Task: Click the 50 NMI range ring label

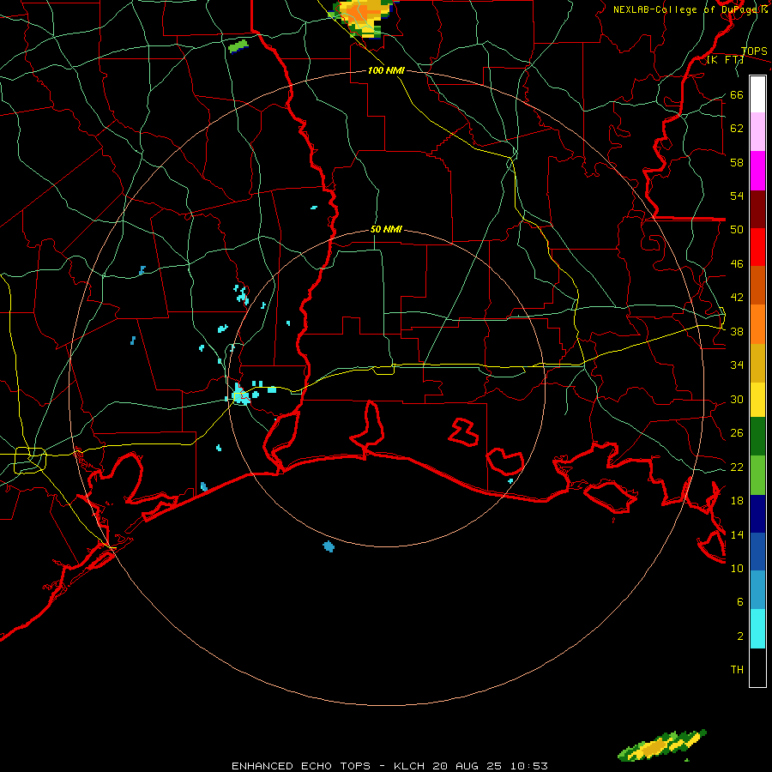Action: coord(386,229)
